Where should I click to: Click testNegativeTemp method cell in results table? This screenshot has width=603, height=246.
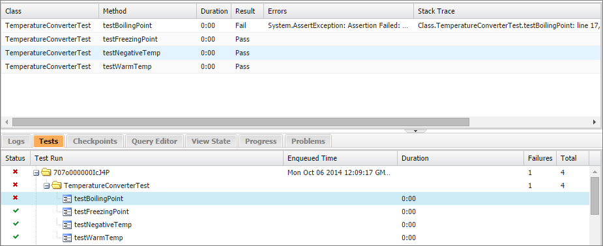click(148, 53)
